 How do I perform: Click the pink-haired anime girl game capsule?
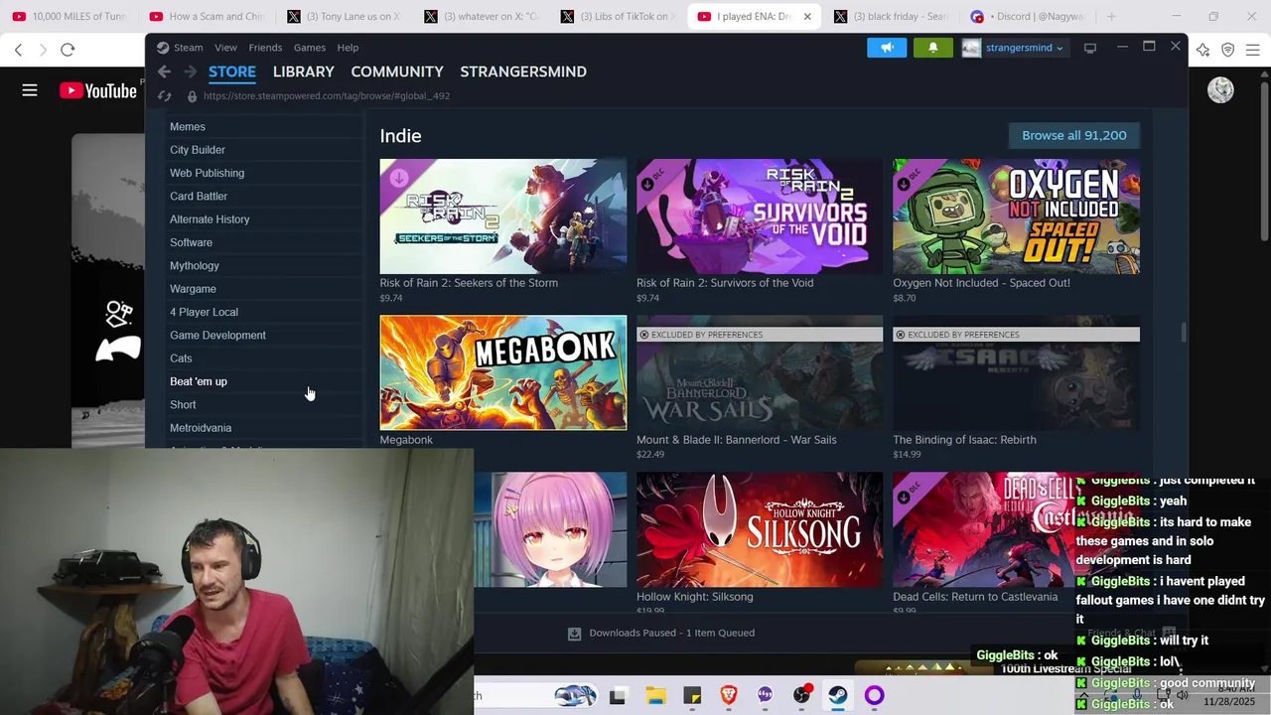pyautogui.click(x=550, y=529)
